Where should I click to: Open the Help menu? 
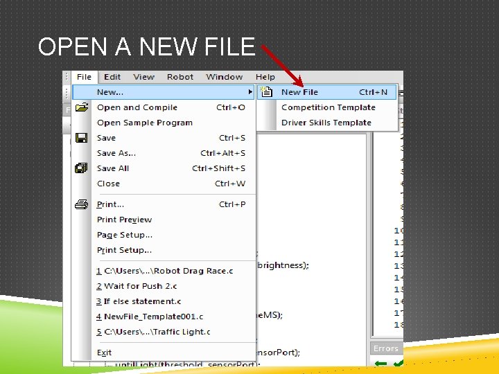pyautogui.click(x=265, y=77)
